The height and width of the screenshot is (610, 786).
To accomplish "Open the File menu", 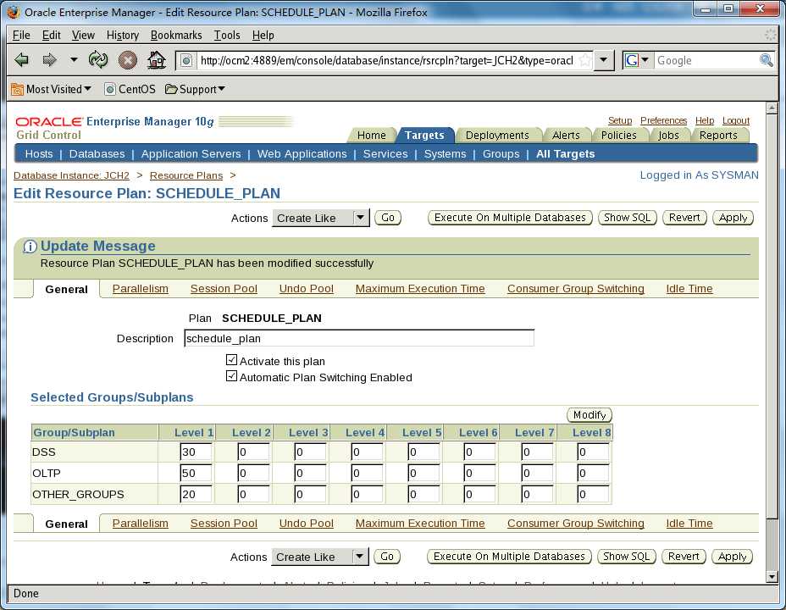I will pyautogui.click(x=21, y=35).
